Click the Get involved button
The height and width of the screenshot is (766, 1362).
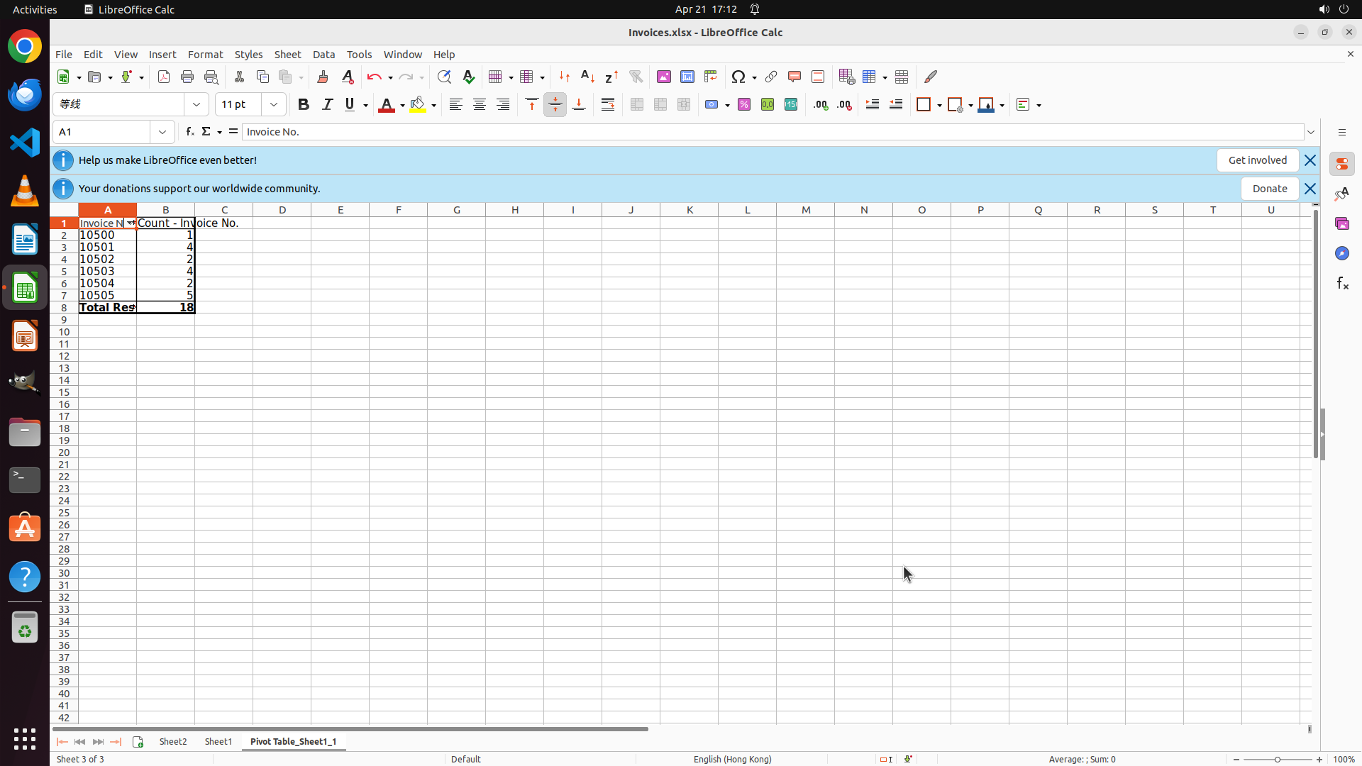(x=1257, y=160)
